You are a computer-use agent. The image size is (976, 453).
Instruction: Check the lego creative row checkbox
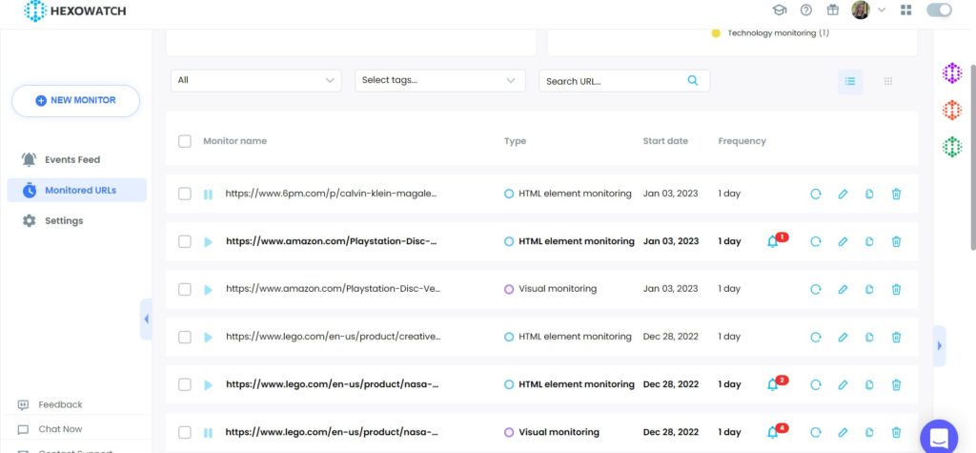[x=185, y=337]
